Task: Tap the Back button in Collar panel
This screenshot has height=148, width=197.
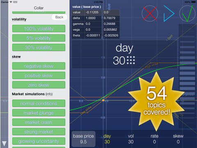Action: coord(60,17)
